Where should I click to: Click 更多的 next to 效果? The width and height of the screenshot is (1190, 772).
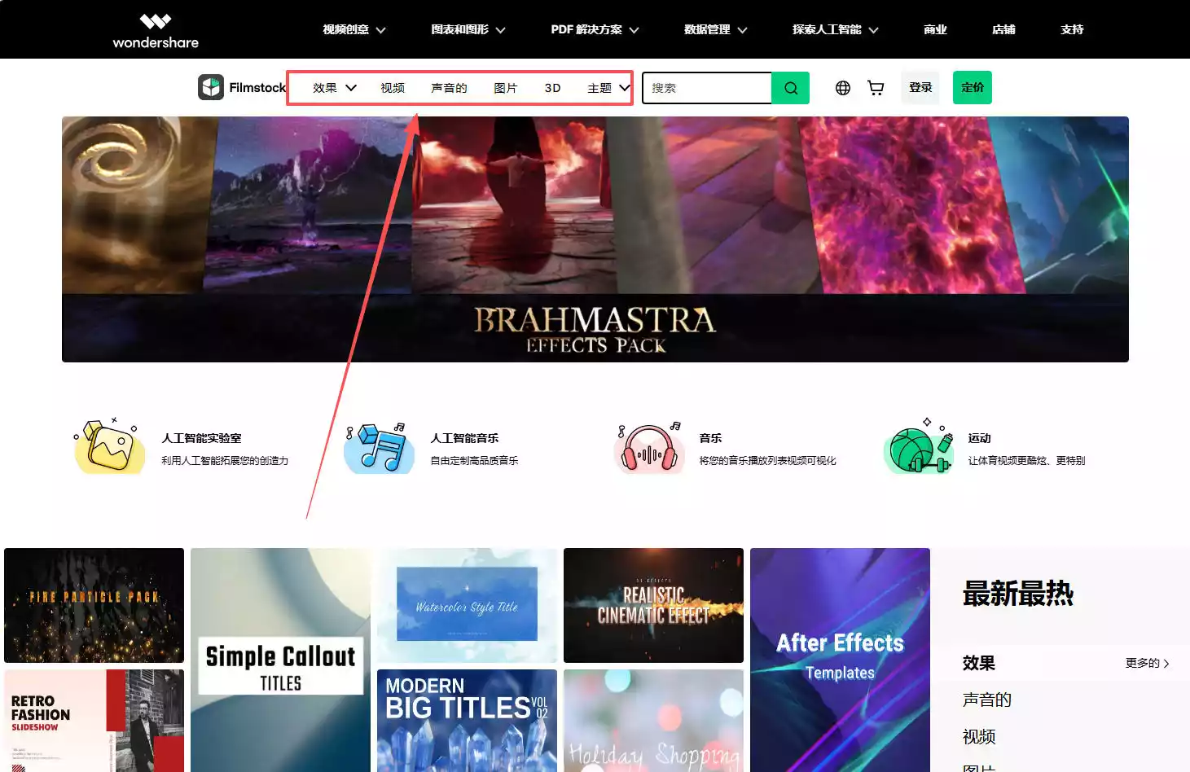(1147, 664)
